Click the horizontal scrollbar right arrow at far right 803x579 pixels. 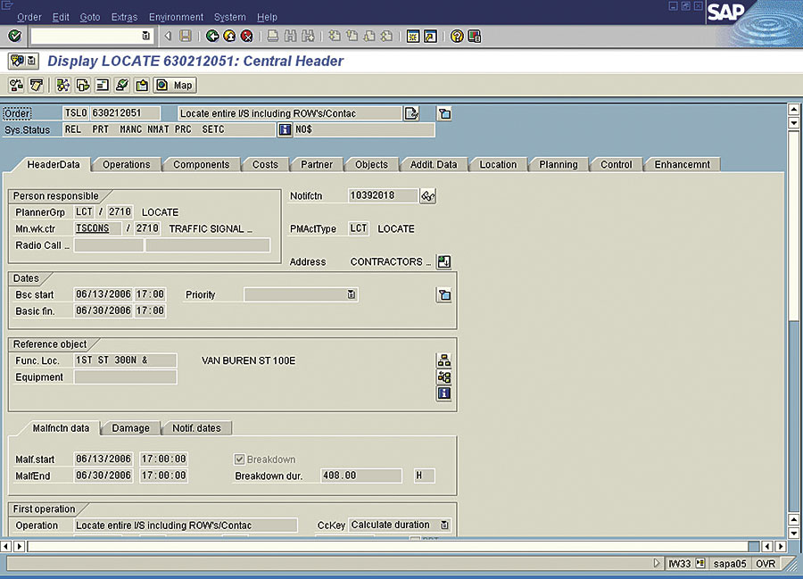point(781,546)
